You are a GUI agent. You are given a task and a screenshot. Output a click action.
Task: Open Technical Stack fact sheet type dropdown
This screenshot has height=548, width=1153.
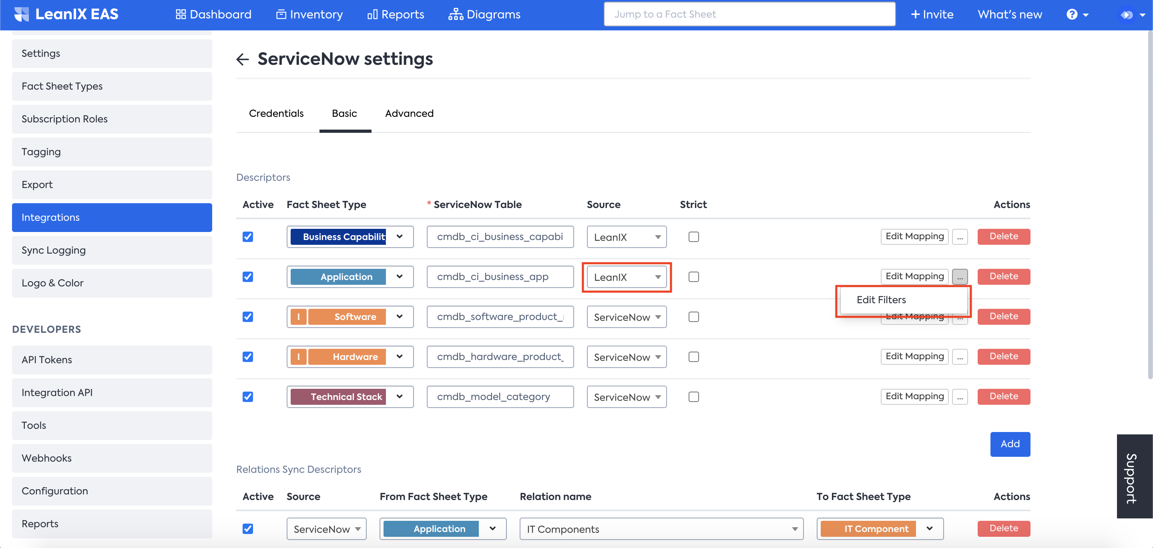[350, 396]
